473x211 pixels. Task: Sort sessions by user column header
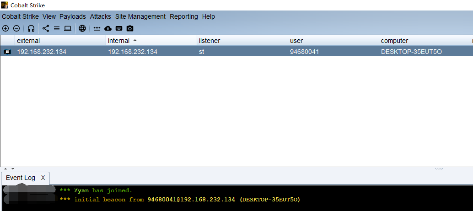pyautogui.click(x=333, y=41)
